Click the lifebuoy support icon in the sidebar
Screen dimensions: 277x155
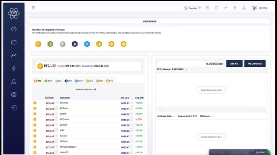coord(14,95)
